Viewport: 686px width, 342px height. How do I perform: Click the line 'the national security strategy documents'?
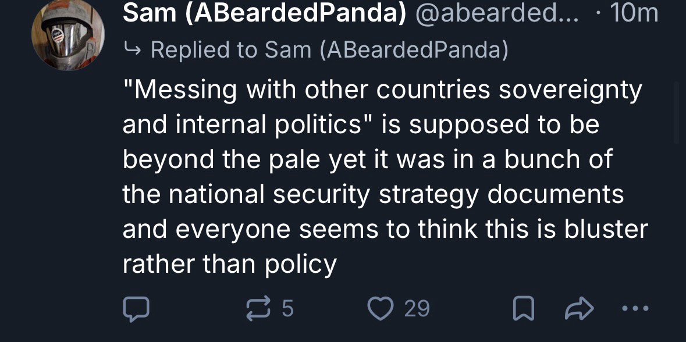(373, 195)
